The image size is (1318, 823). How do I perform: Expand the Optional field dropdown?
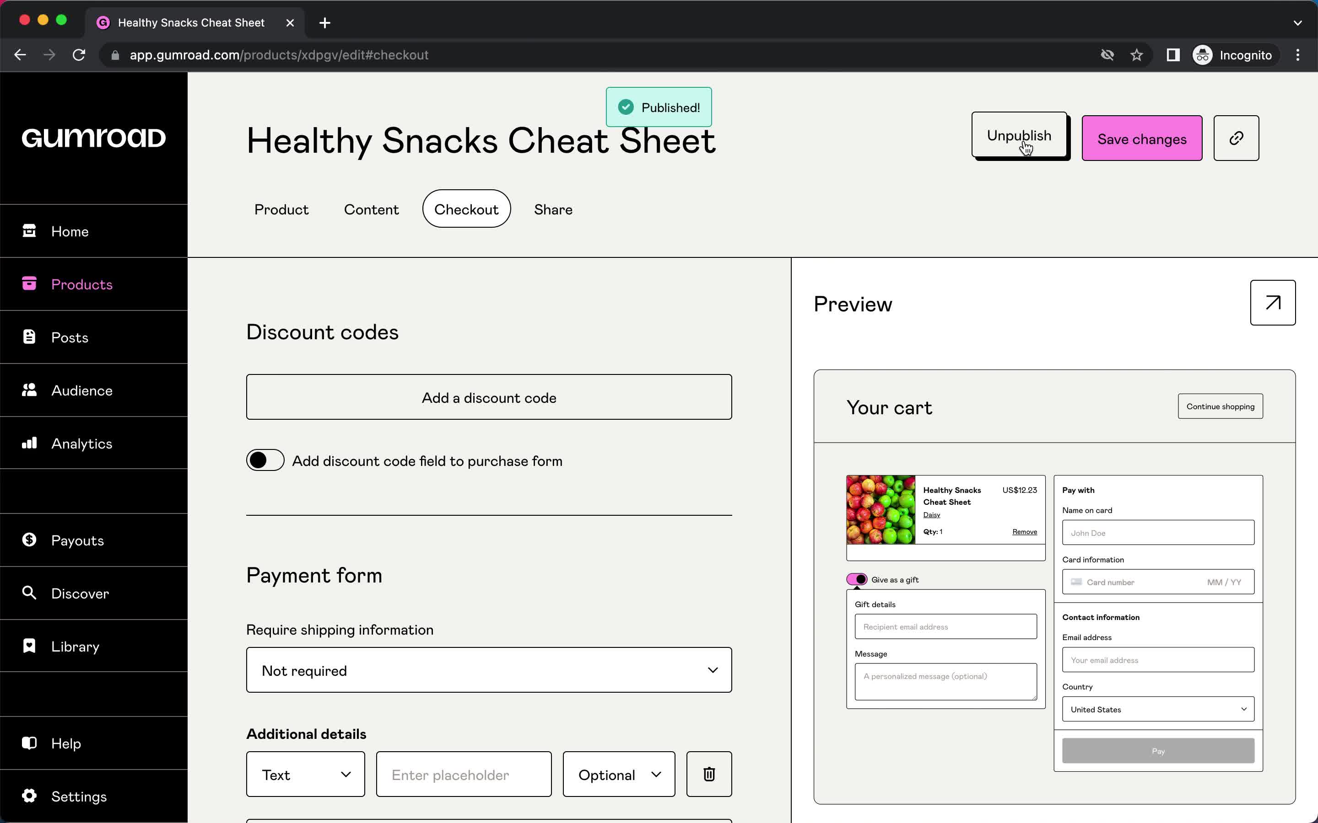(x=619, y=775)
